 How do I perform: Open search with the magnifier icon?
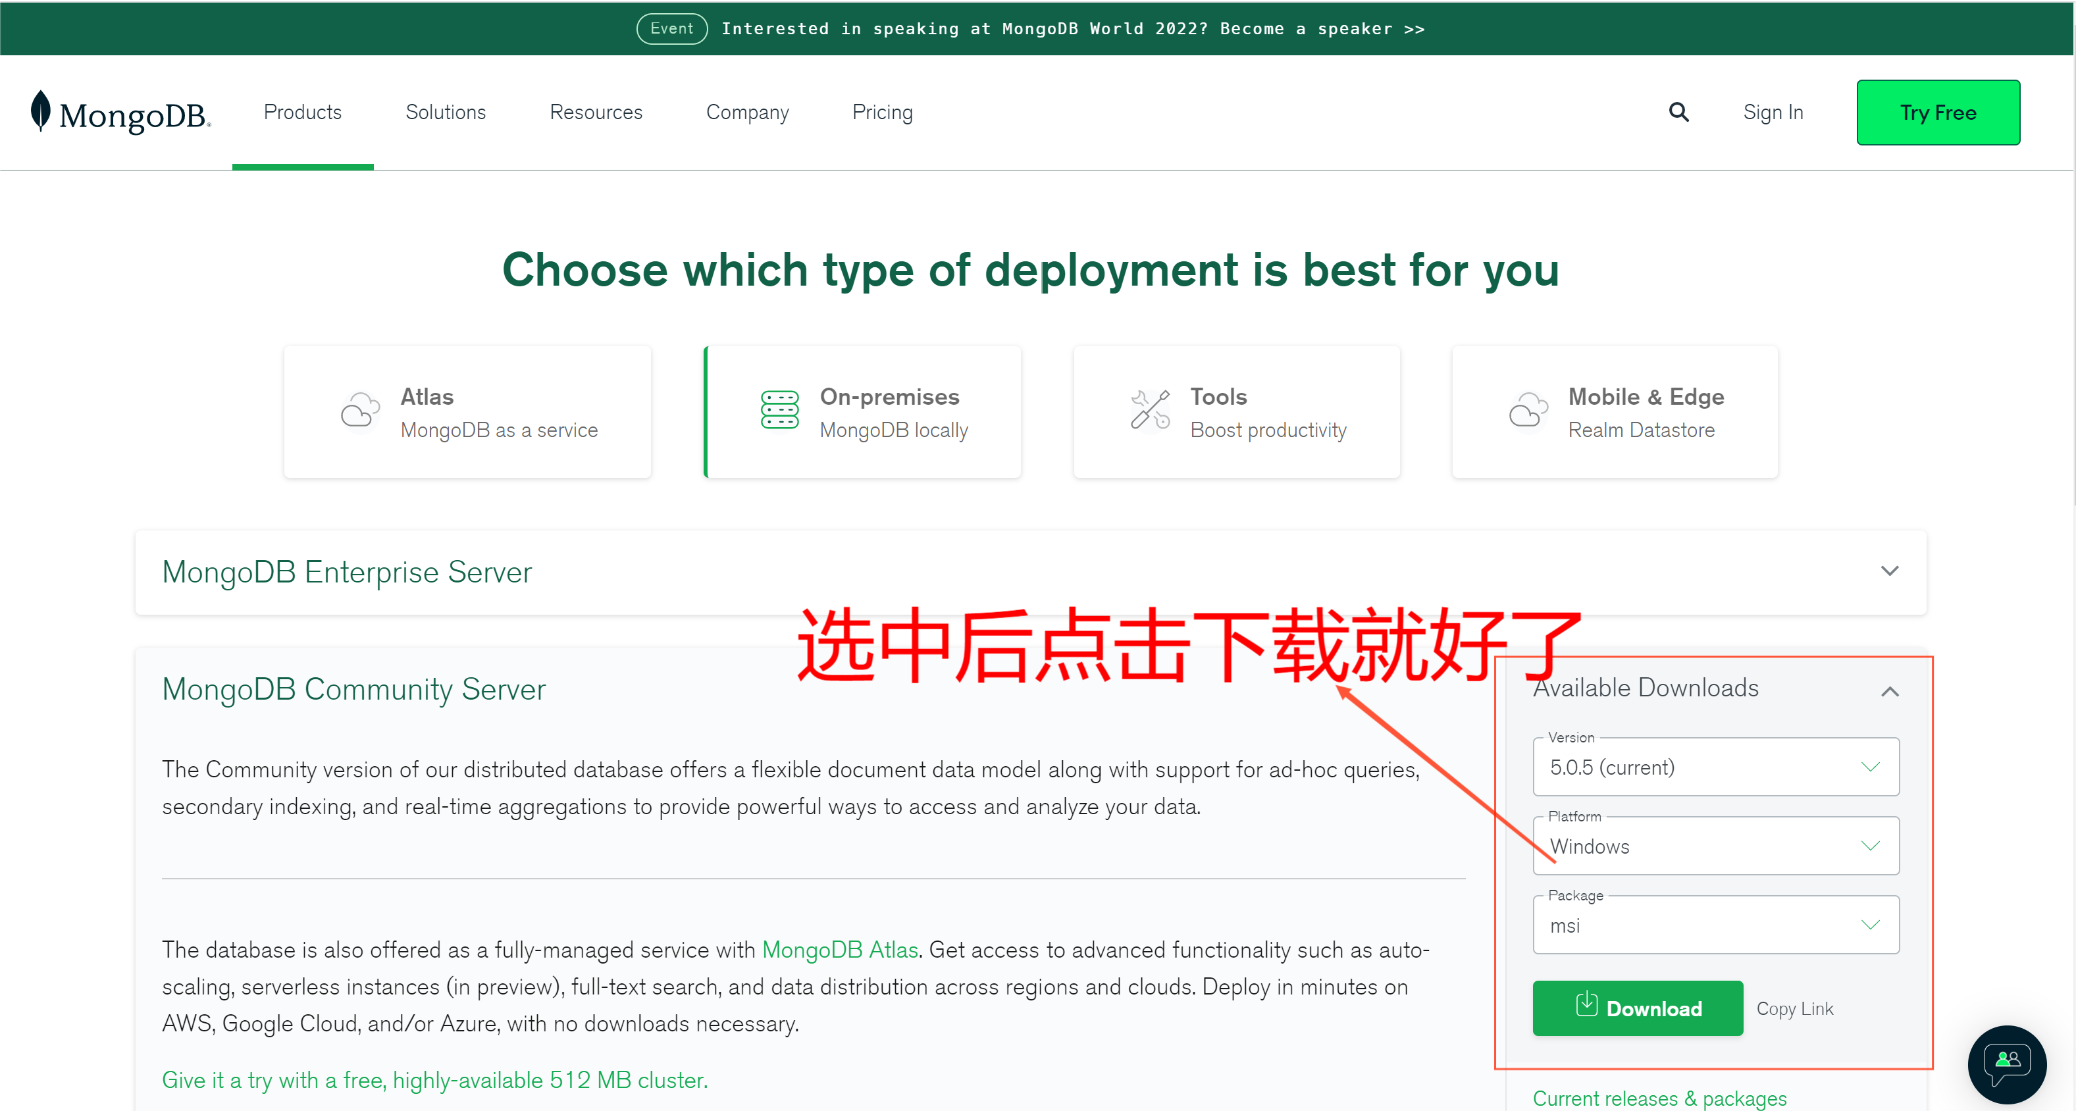[1678, 112]
